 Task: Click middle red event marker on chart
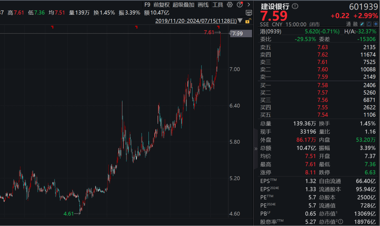click(137, 27)
